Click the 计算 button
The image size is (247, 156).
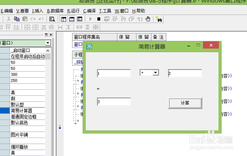[x=185, y=103]
